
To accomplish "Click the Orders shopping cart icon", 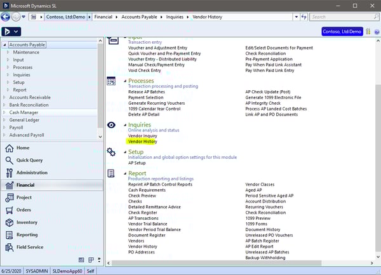I will (x=10, y=210).
